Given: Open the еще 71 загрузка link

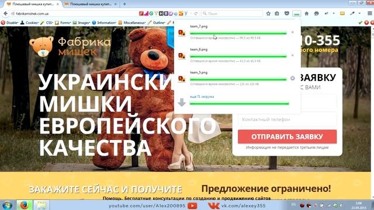Looking at the screenshot, I should click(x=202, y=97).
